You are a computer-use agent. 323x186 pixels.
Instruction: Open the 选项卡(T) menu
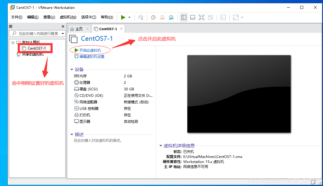[x=89, y=17]
